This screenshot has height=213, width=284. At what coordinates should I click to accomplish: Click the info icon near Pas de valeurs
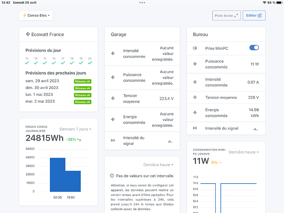[x=112, y=176]
